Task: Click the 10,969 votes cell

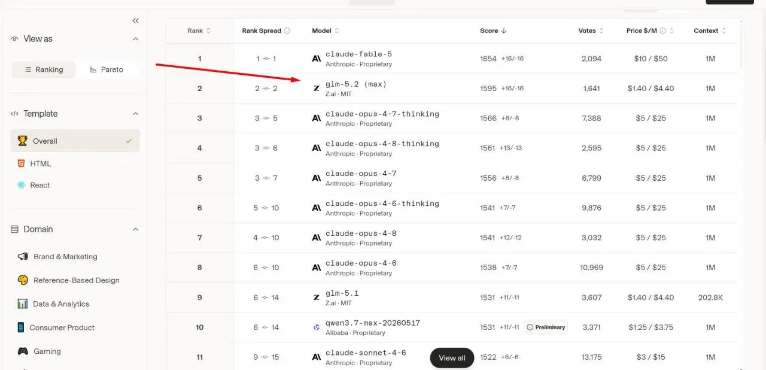Action: [x=591, y=268]
